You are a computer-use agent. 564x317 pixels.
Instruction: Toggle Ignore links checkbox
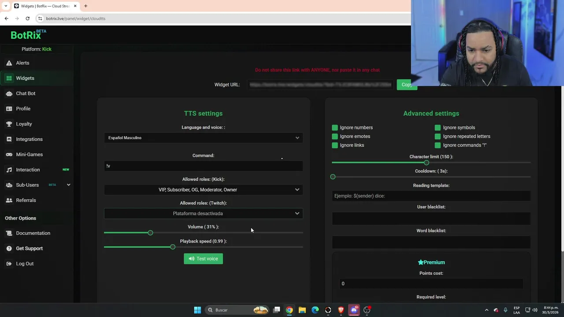[335, 145]
